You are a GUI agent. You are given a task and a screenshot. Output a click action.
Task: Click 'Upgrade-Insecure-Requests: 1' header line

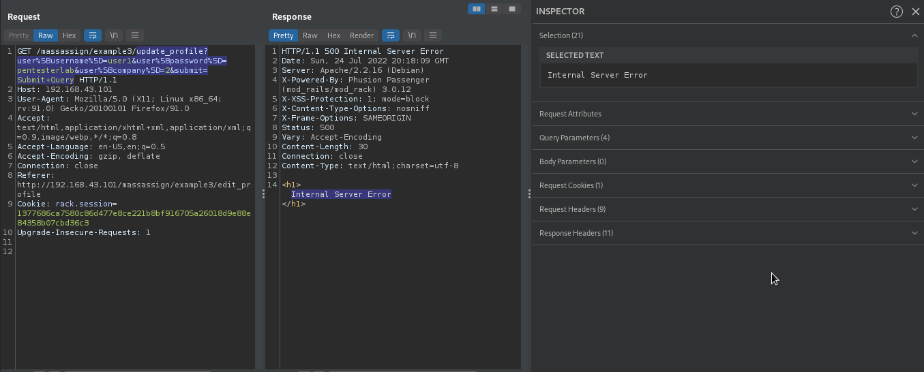coord(84,232)
